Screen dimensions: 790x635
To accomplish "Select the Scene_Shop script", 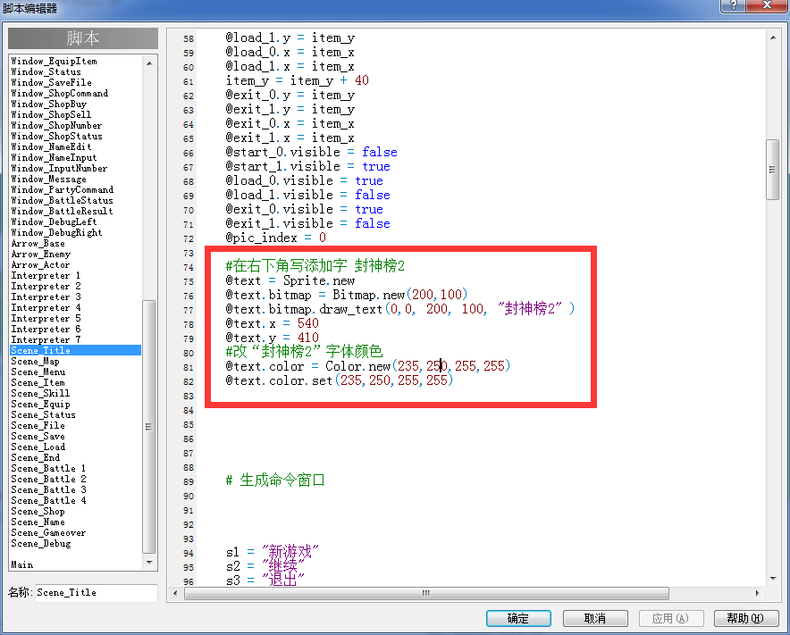I will coord(76,511).
